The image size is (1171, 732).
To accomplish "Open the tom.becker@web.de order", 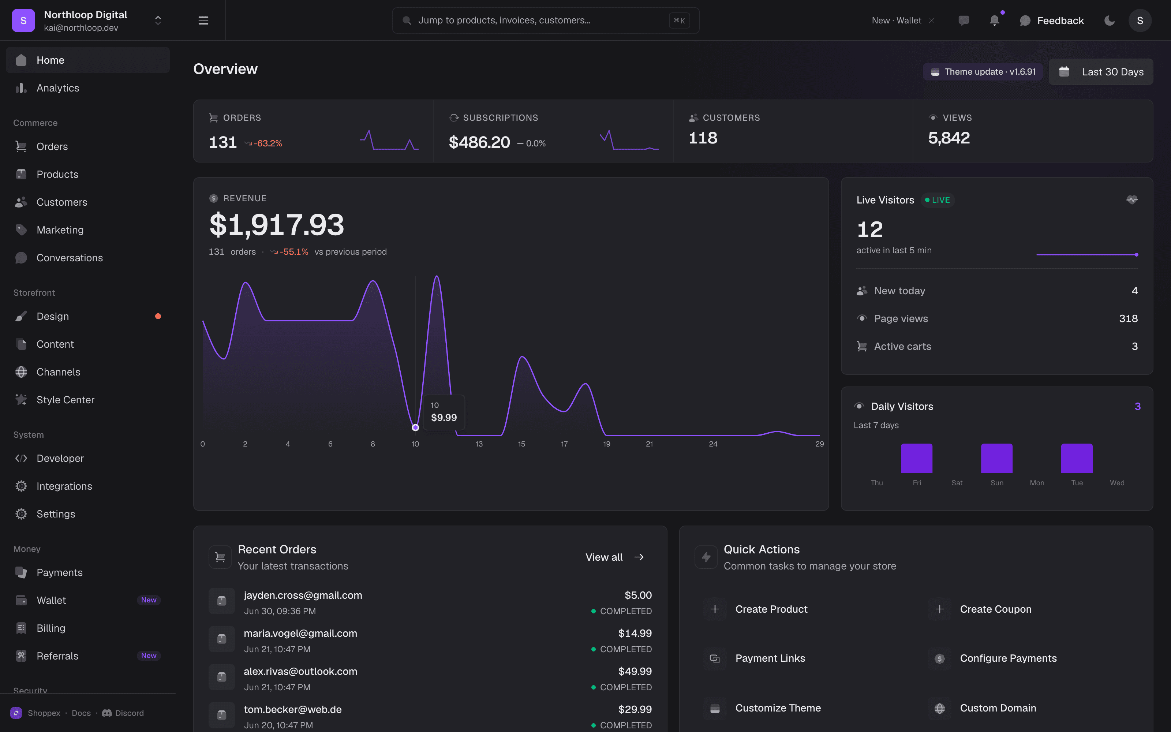I will click(430, 717).
